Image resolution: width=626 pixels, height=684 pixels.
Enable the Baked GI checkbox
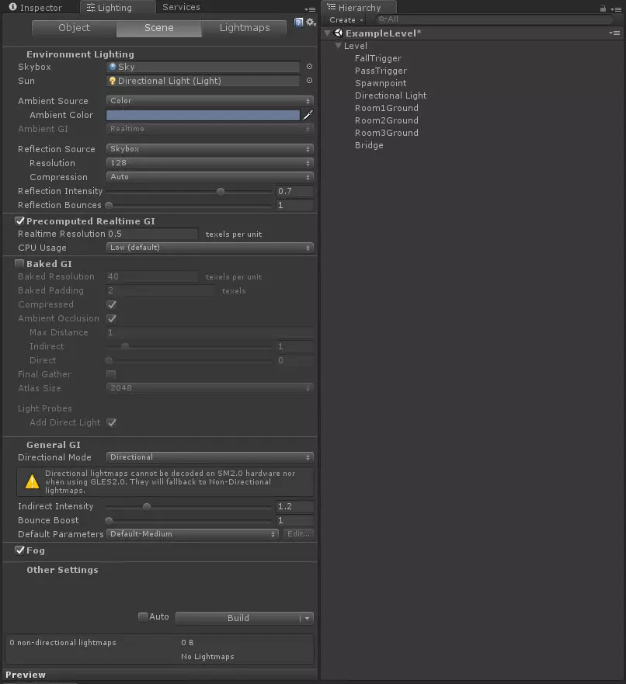(x=20, y=264)
